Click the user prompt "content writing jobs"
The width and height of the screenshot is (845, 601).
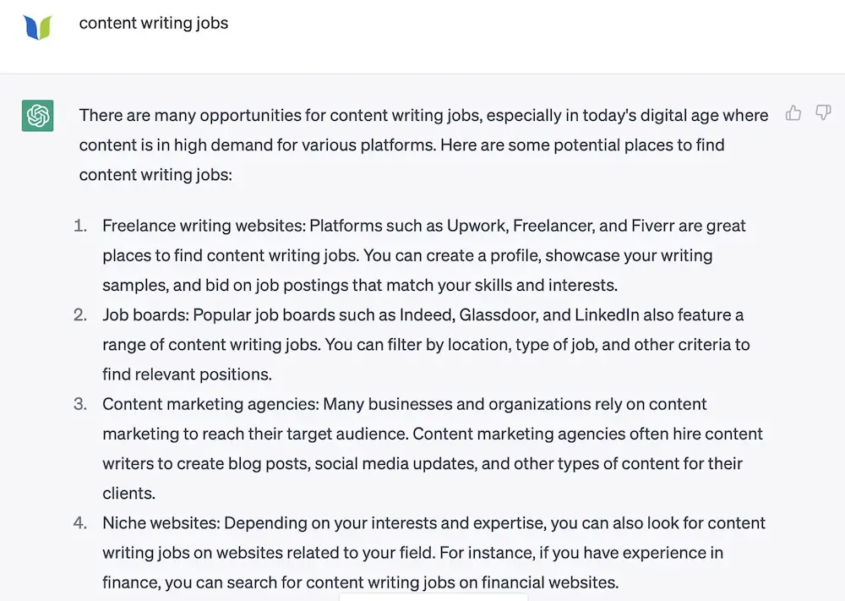[x=154, y=23]
